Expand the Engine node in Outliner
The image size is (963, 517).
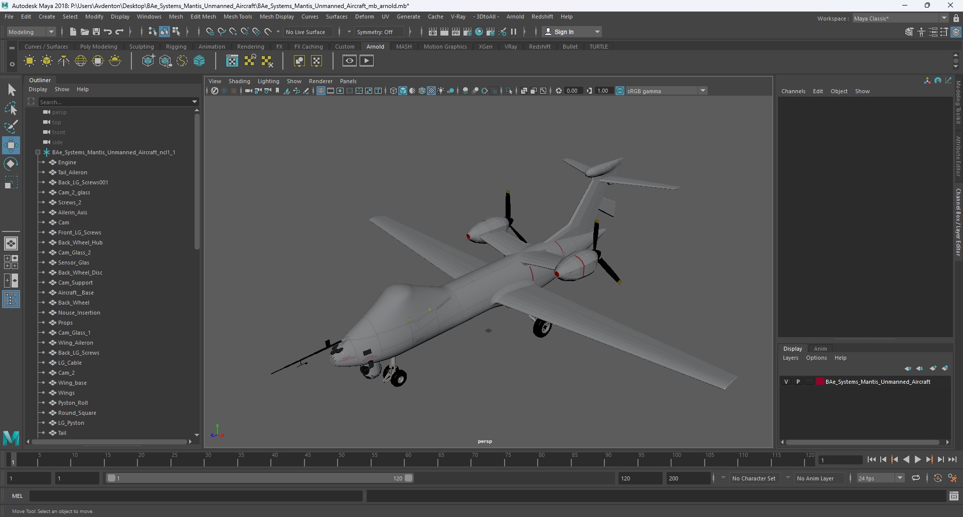(x=44, y=162)
